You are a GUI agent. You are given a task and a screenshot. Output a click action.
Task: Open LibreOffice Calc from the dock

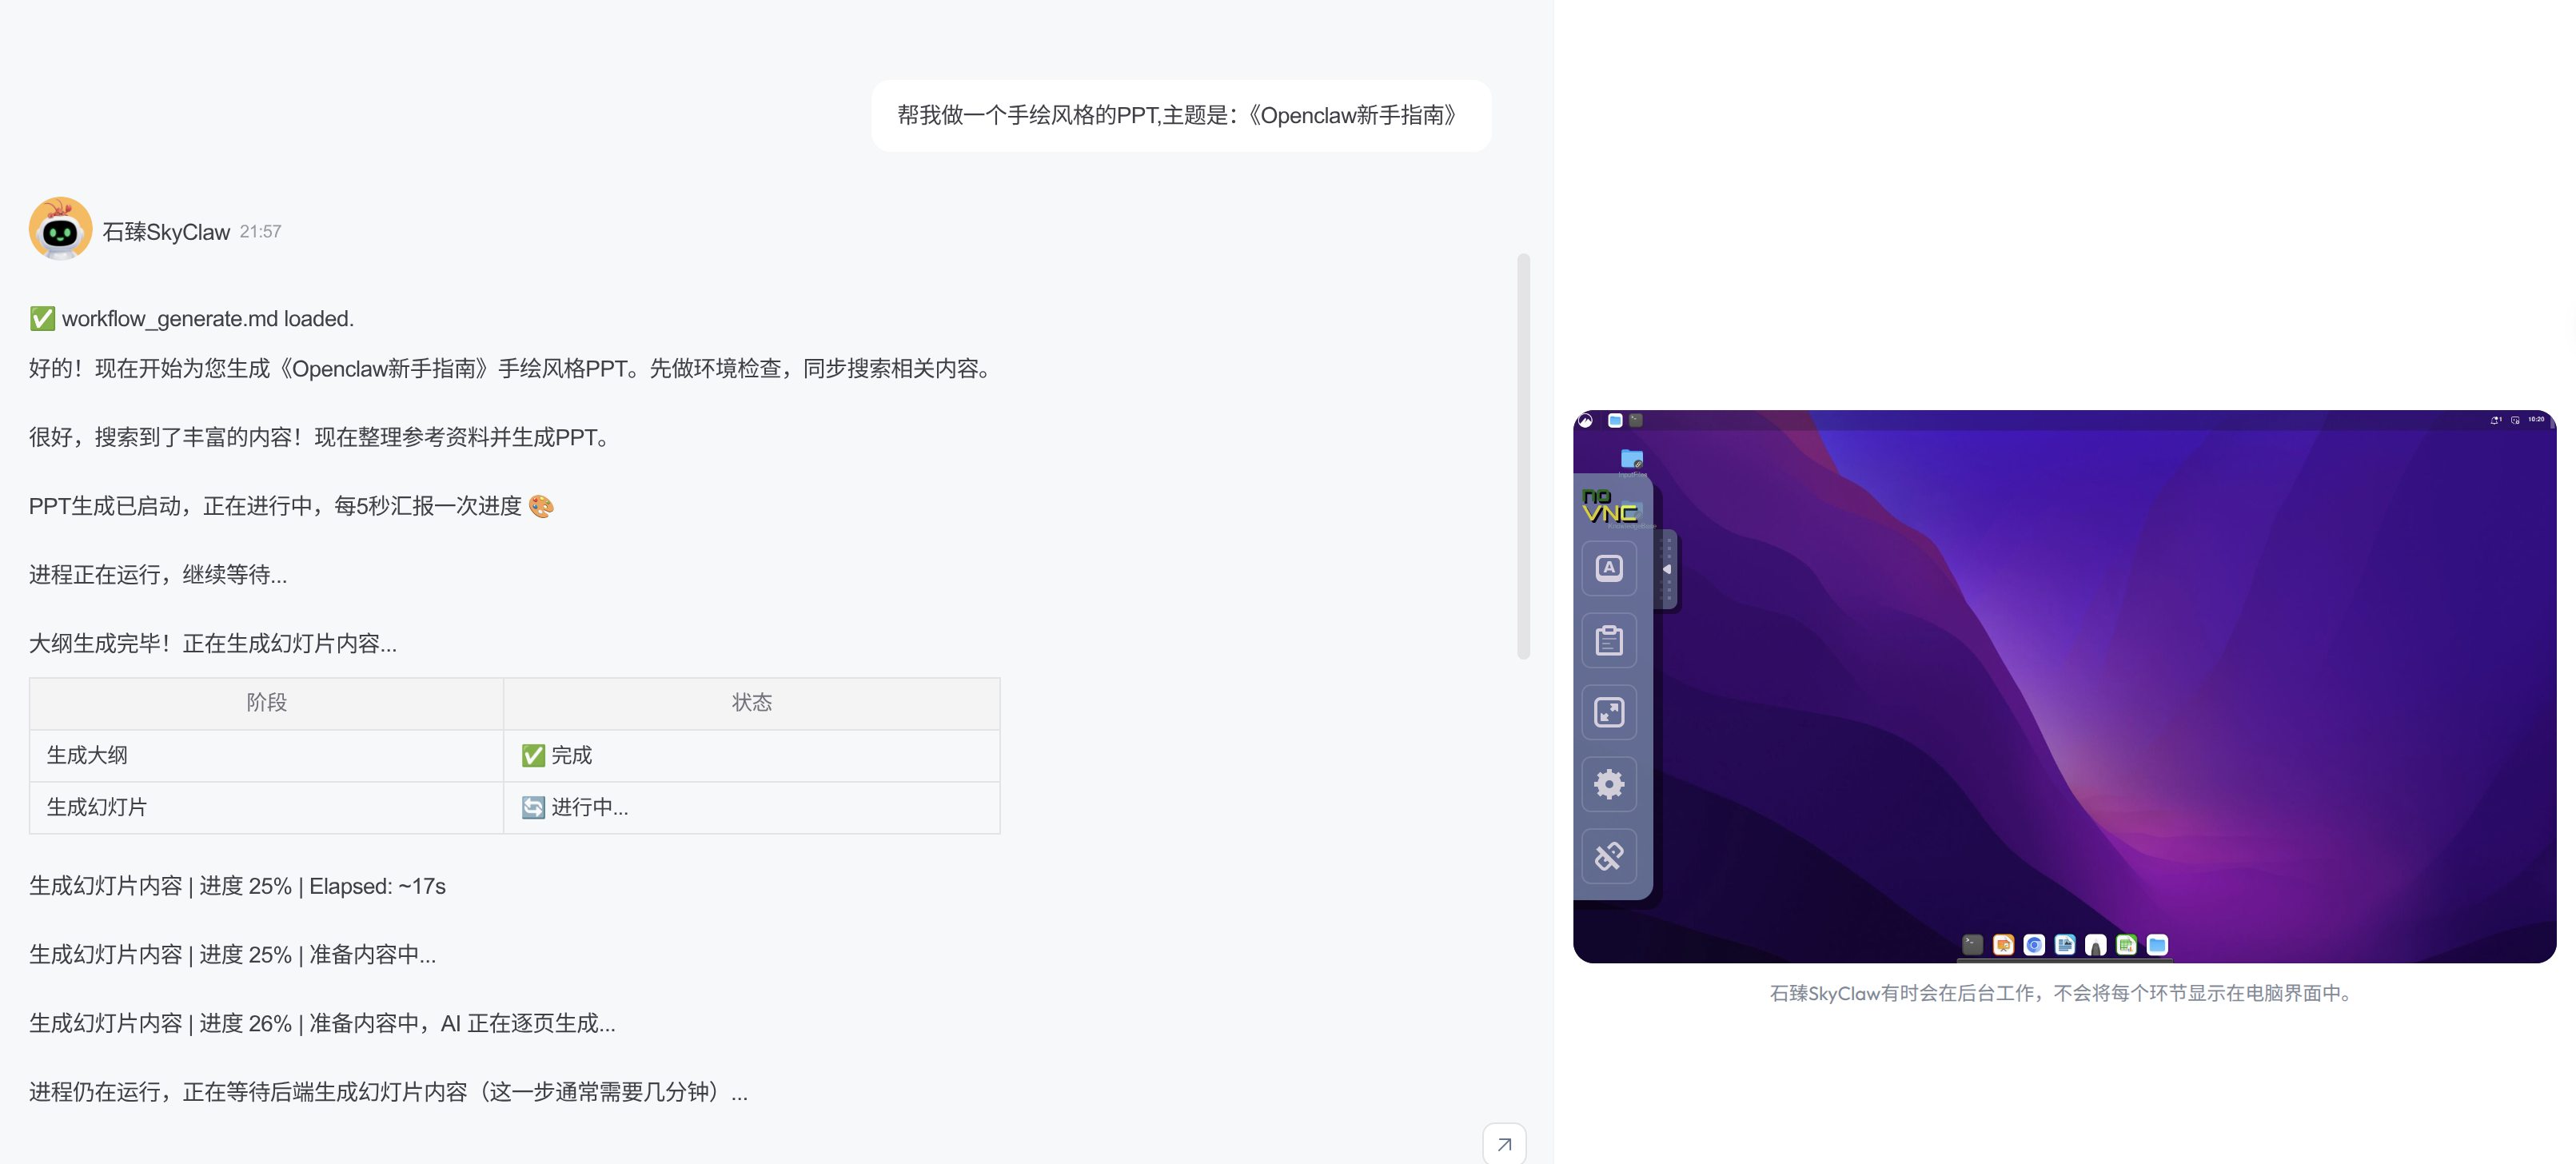point(2126,945)
